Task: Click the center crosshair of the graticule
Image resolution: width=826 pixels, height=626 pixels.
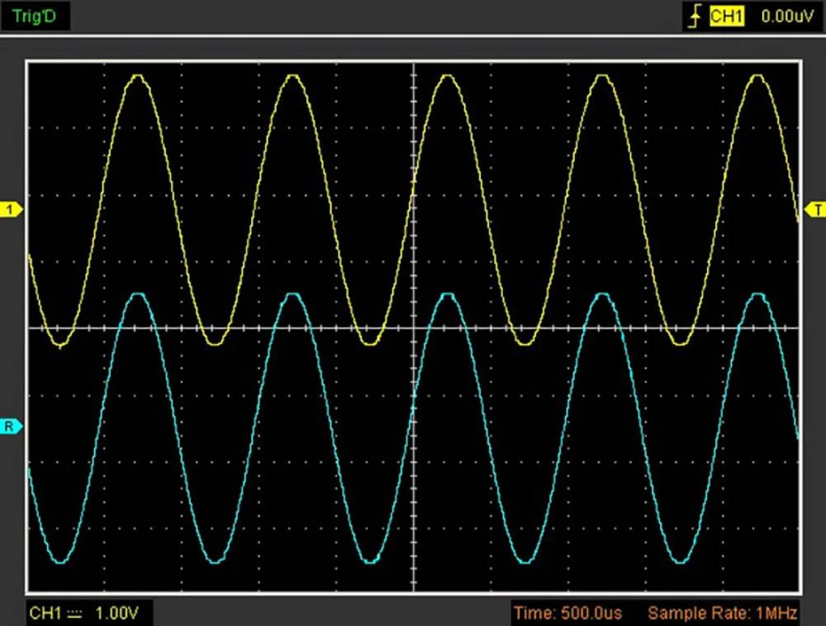Action: (413, 328)
